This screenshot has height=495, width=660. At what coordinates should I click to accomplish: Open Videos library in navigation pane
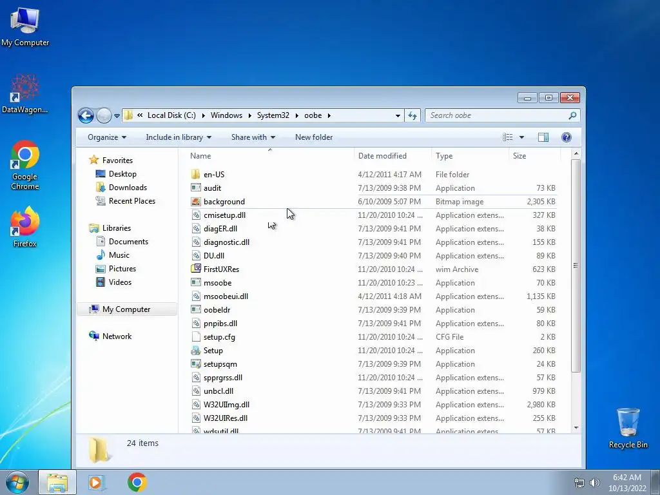click(x=120, y=282)
